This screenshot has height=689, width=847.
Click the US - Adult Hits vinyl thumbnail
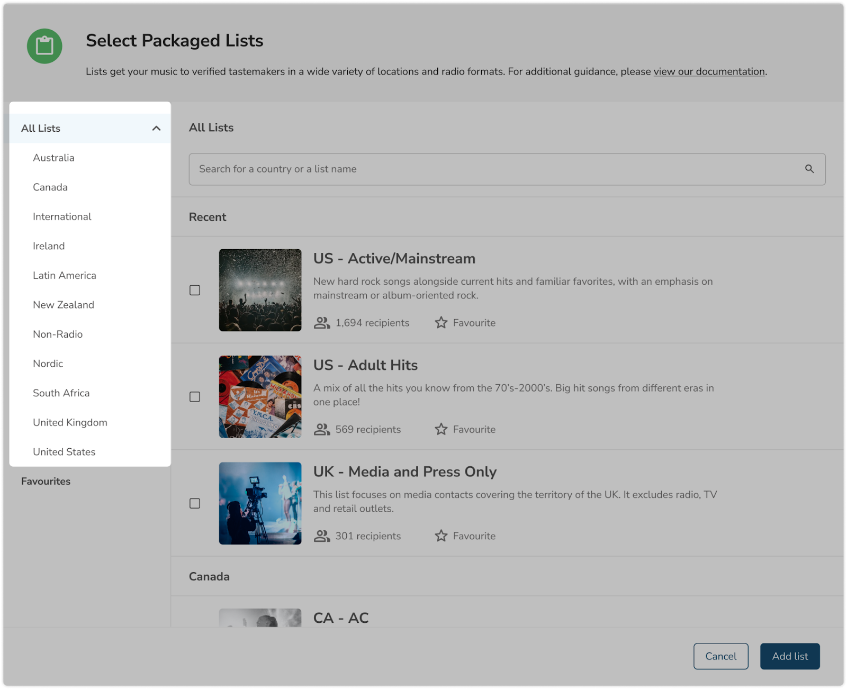tap(260, 397)
